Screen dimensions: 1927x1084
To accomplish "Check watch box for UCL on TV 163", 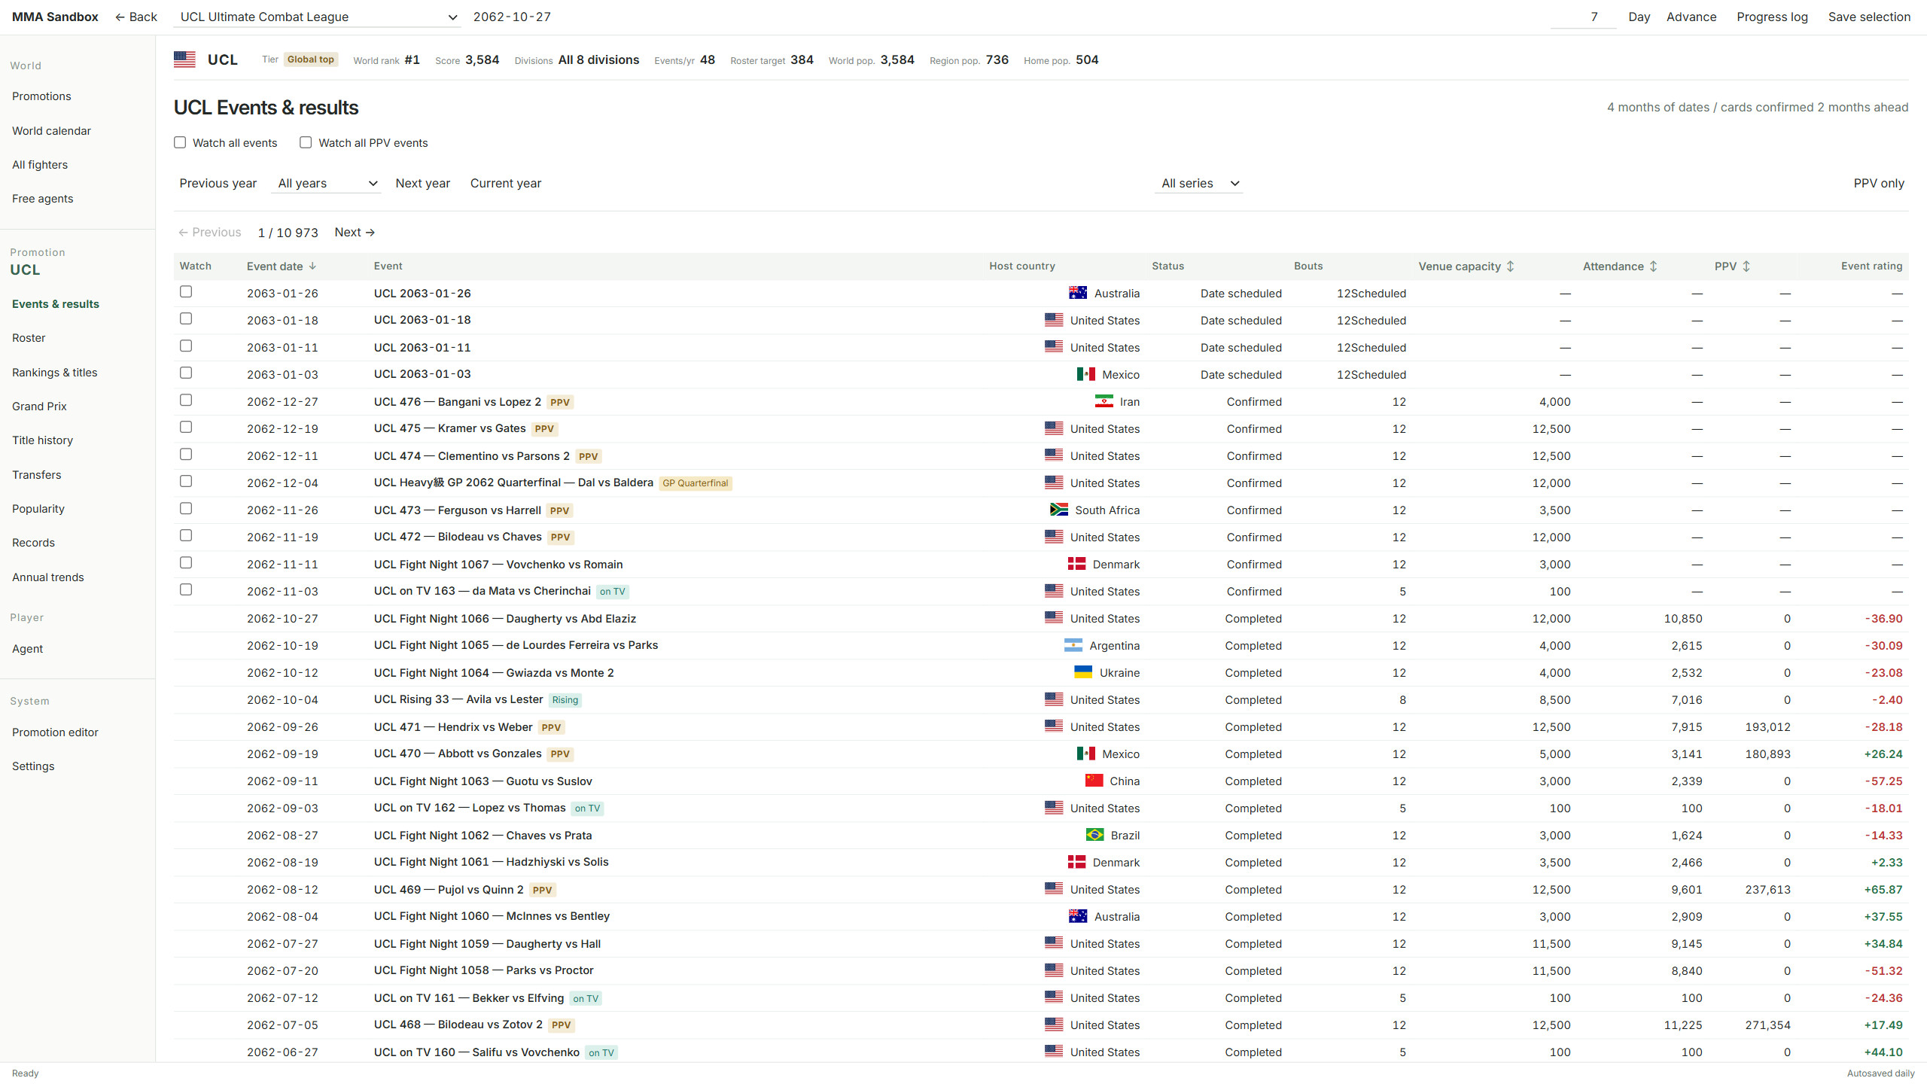I will tap(186, 590).
